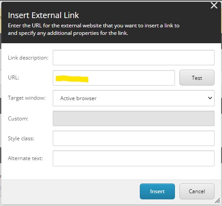Open the Active browser dropdown
This screenshot has height=206, width=222.
click(134, 98)
